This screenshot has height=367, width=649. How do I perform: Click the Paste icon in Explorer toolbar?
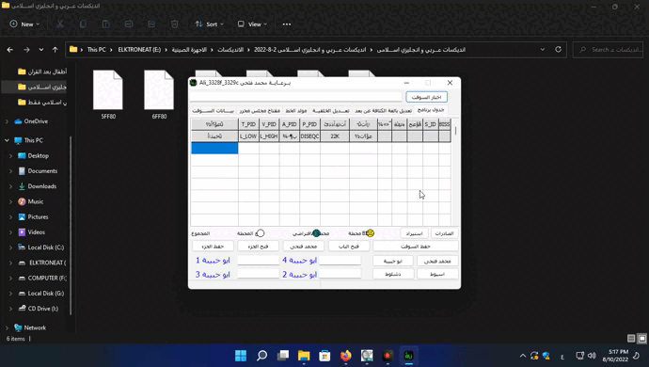(106, 24)
